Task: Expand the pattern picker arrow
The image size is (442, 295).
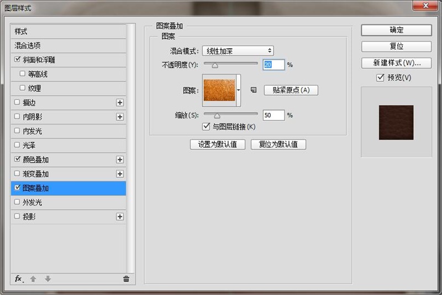Action: coord(239,90)
